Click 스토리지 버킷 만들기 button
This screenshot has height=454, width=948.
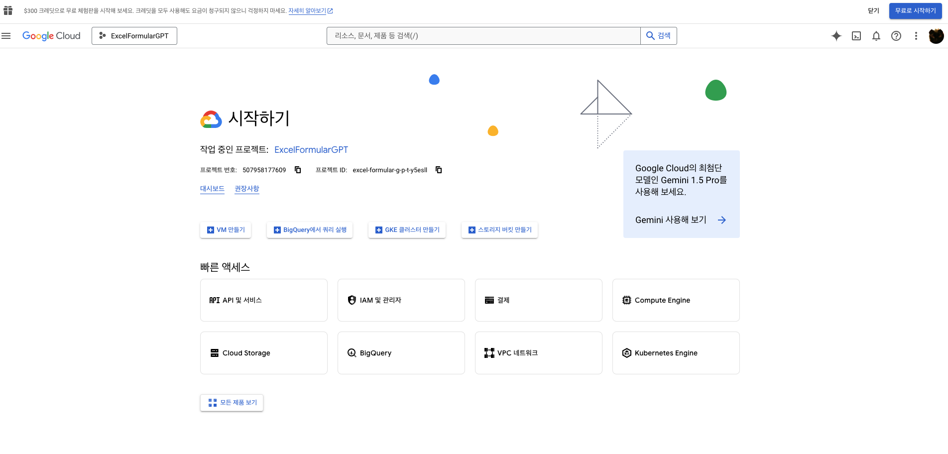pos(499,230)
